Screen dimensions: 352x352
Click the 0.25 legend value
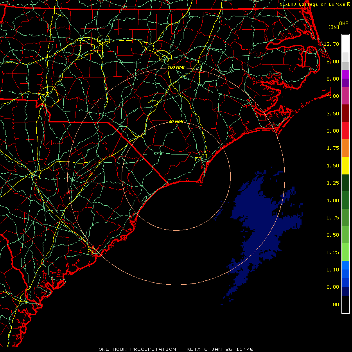(333, 253)
